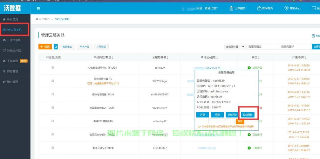The height and width of the screenshot is (159, 320).
Task: Focus the 云服务器名 search field
Action: 262,47
